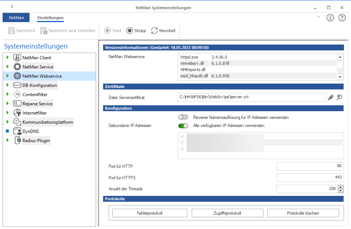The width and height of the screenshot is (351, 229).
Task: Click the DB-Konfiguration database icon
Action: tap(17, 84)
